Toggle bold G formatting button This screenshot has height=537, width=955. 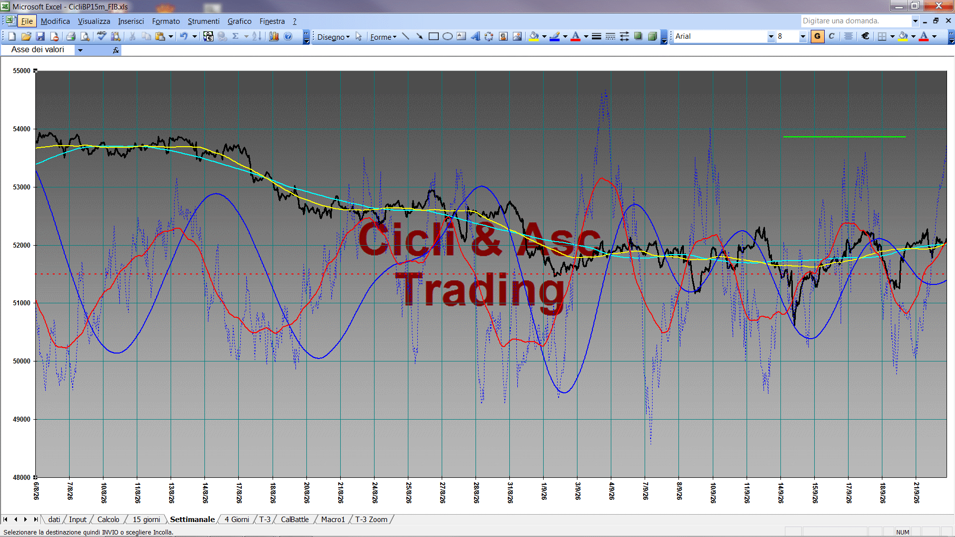pos(817,36)
